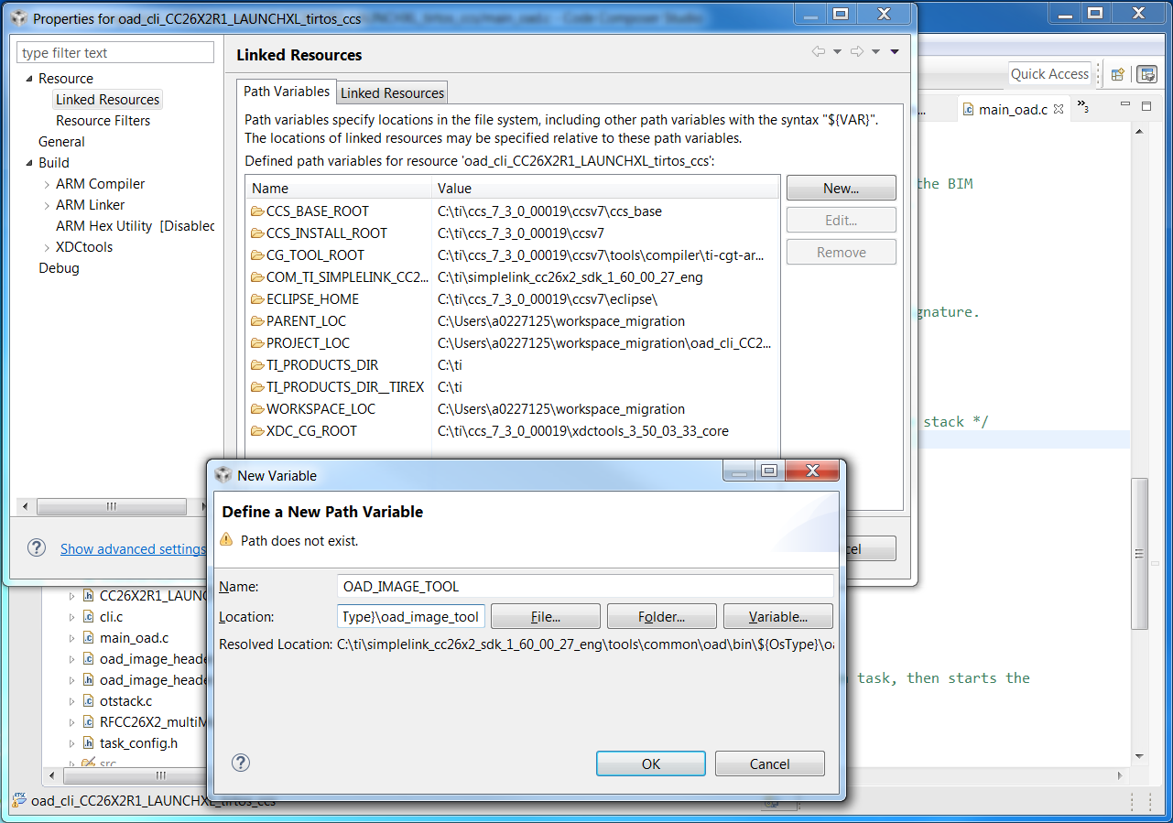The height and width of the screenshot is (823, 1173).
Task: Cancel the New Variable dialog
Action: tap(769, 763)
